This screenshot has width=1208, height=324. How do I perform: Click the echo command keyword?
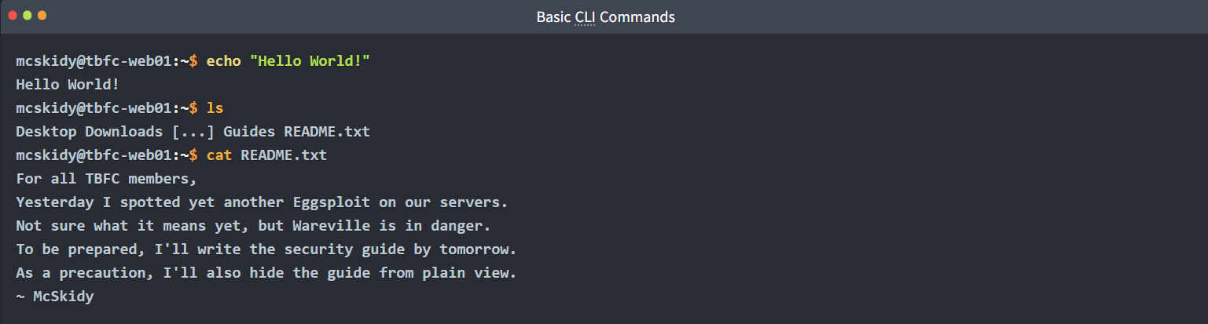pyautogui.click(x=224, y=60)
